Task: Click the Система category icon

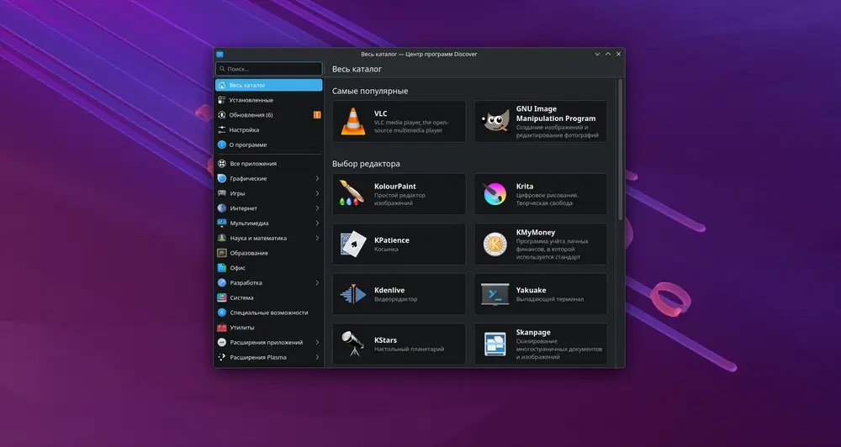Action: pos(221,297)
